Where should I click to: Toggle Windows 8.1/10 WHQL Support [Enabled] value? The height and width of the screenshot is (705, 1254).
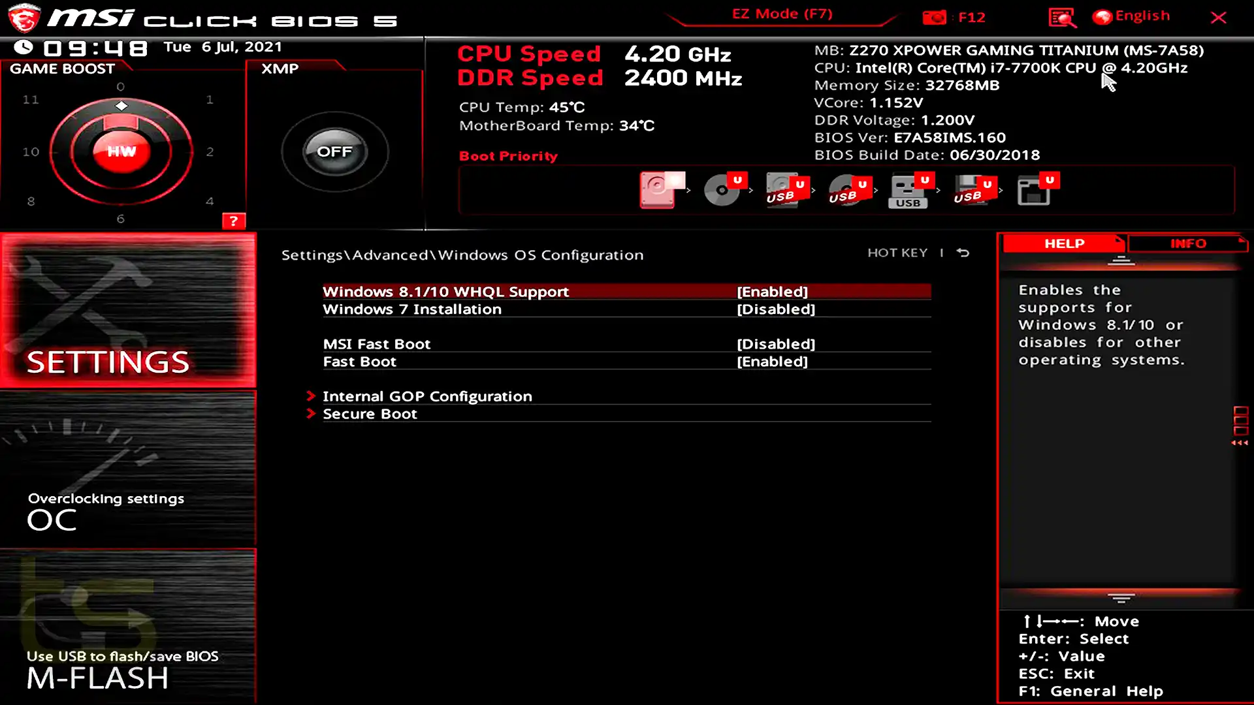point(772,292)
